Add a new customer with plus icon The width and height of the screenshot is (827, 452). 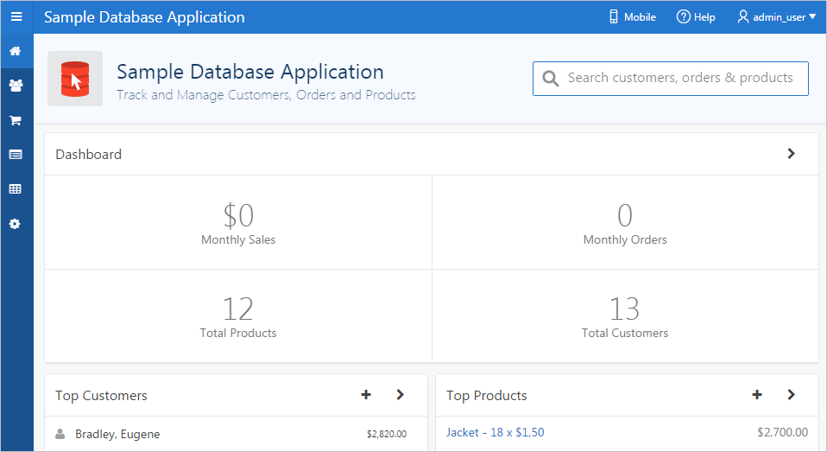point(366,395)
